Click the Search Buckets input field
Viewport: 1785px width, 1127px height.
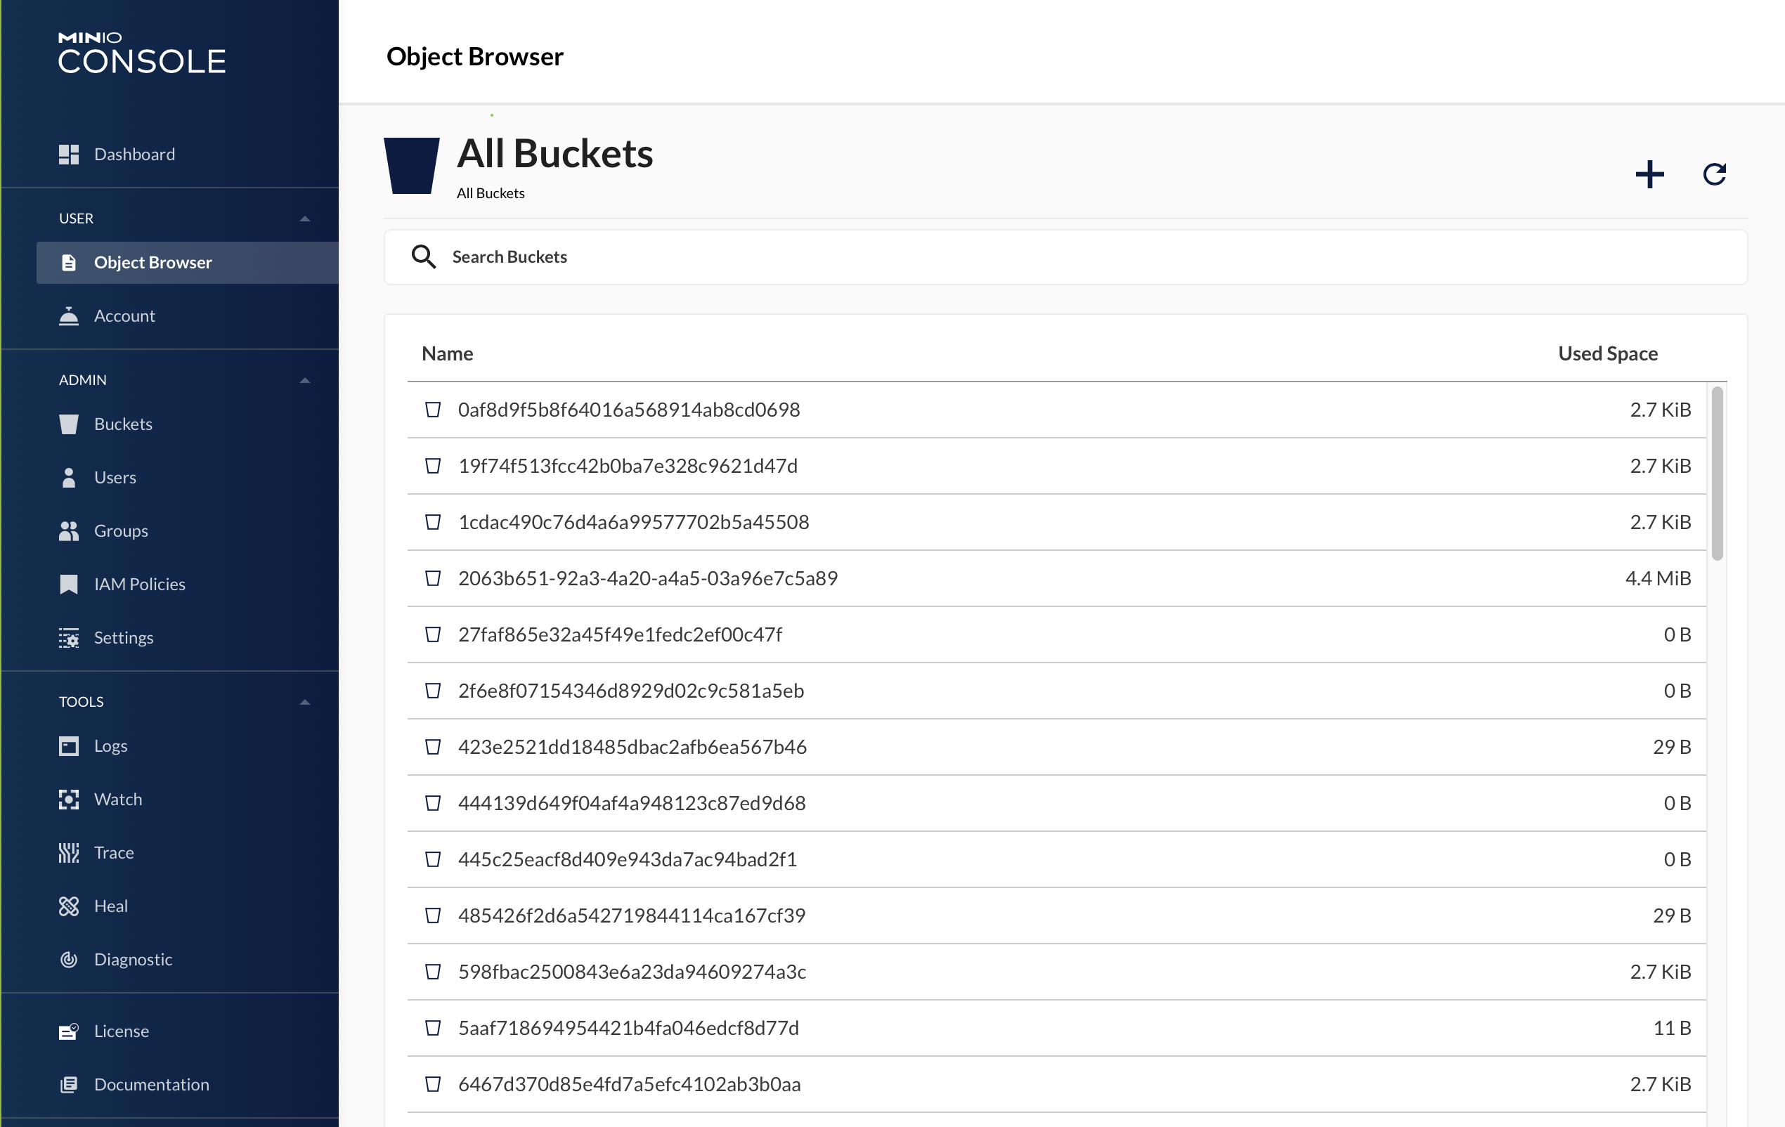tap(1065, 256)
